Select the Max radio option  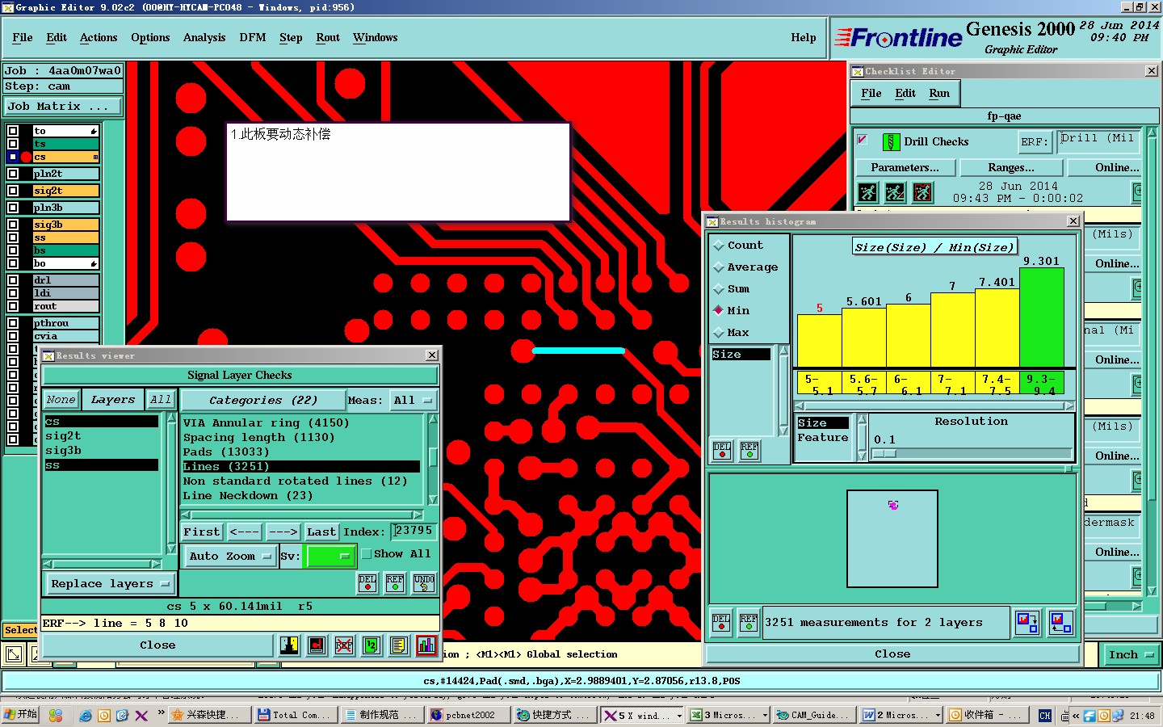click(x=718, y=332)
